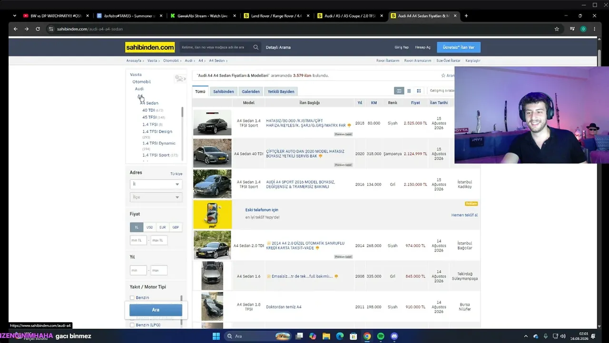Image resolution: width=609 pixels, height=343 pixels.
Task: Sort listings by the Fiyat column header
Action: (x=415, y=102)
